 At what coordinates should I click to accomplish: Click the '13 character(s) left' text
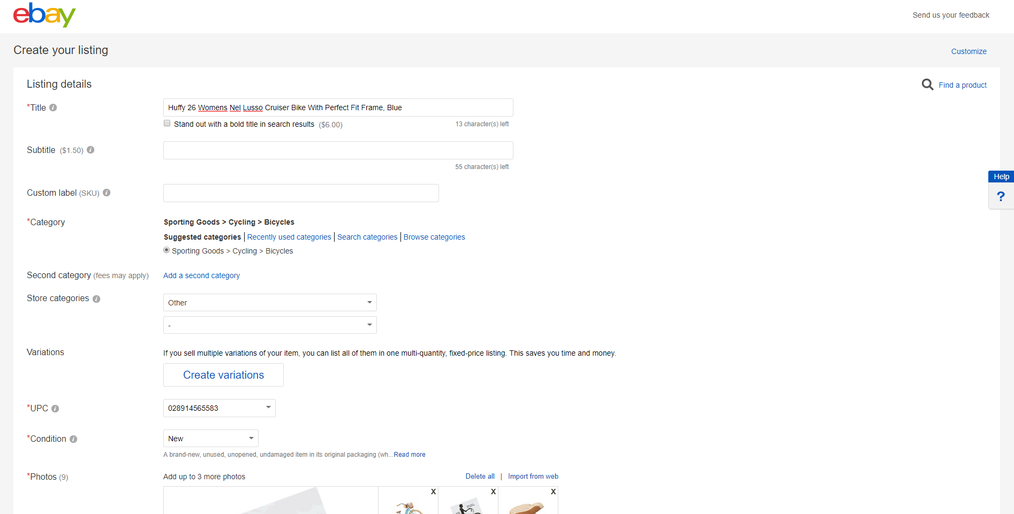[x=482, y=124]
